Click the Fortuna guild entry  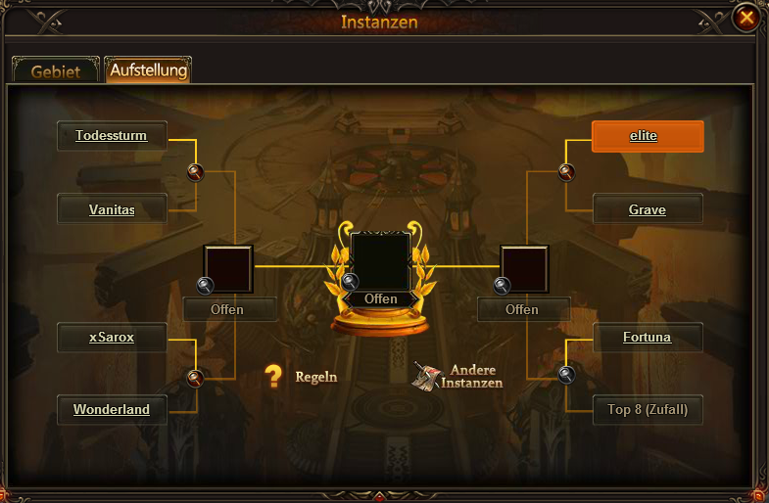pyautogui.click(x=648, y=338)
